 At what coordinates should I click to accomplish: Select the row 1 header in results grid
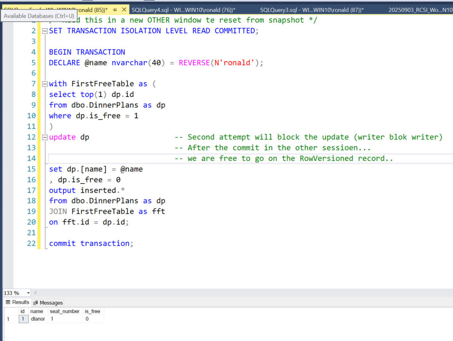(8, 319)
